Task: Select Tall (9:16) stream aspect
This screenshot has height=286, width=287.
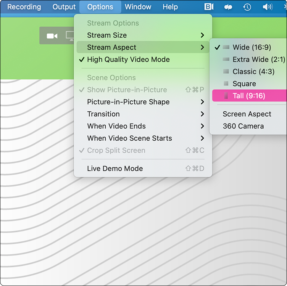Action: coord(248,96)
